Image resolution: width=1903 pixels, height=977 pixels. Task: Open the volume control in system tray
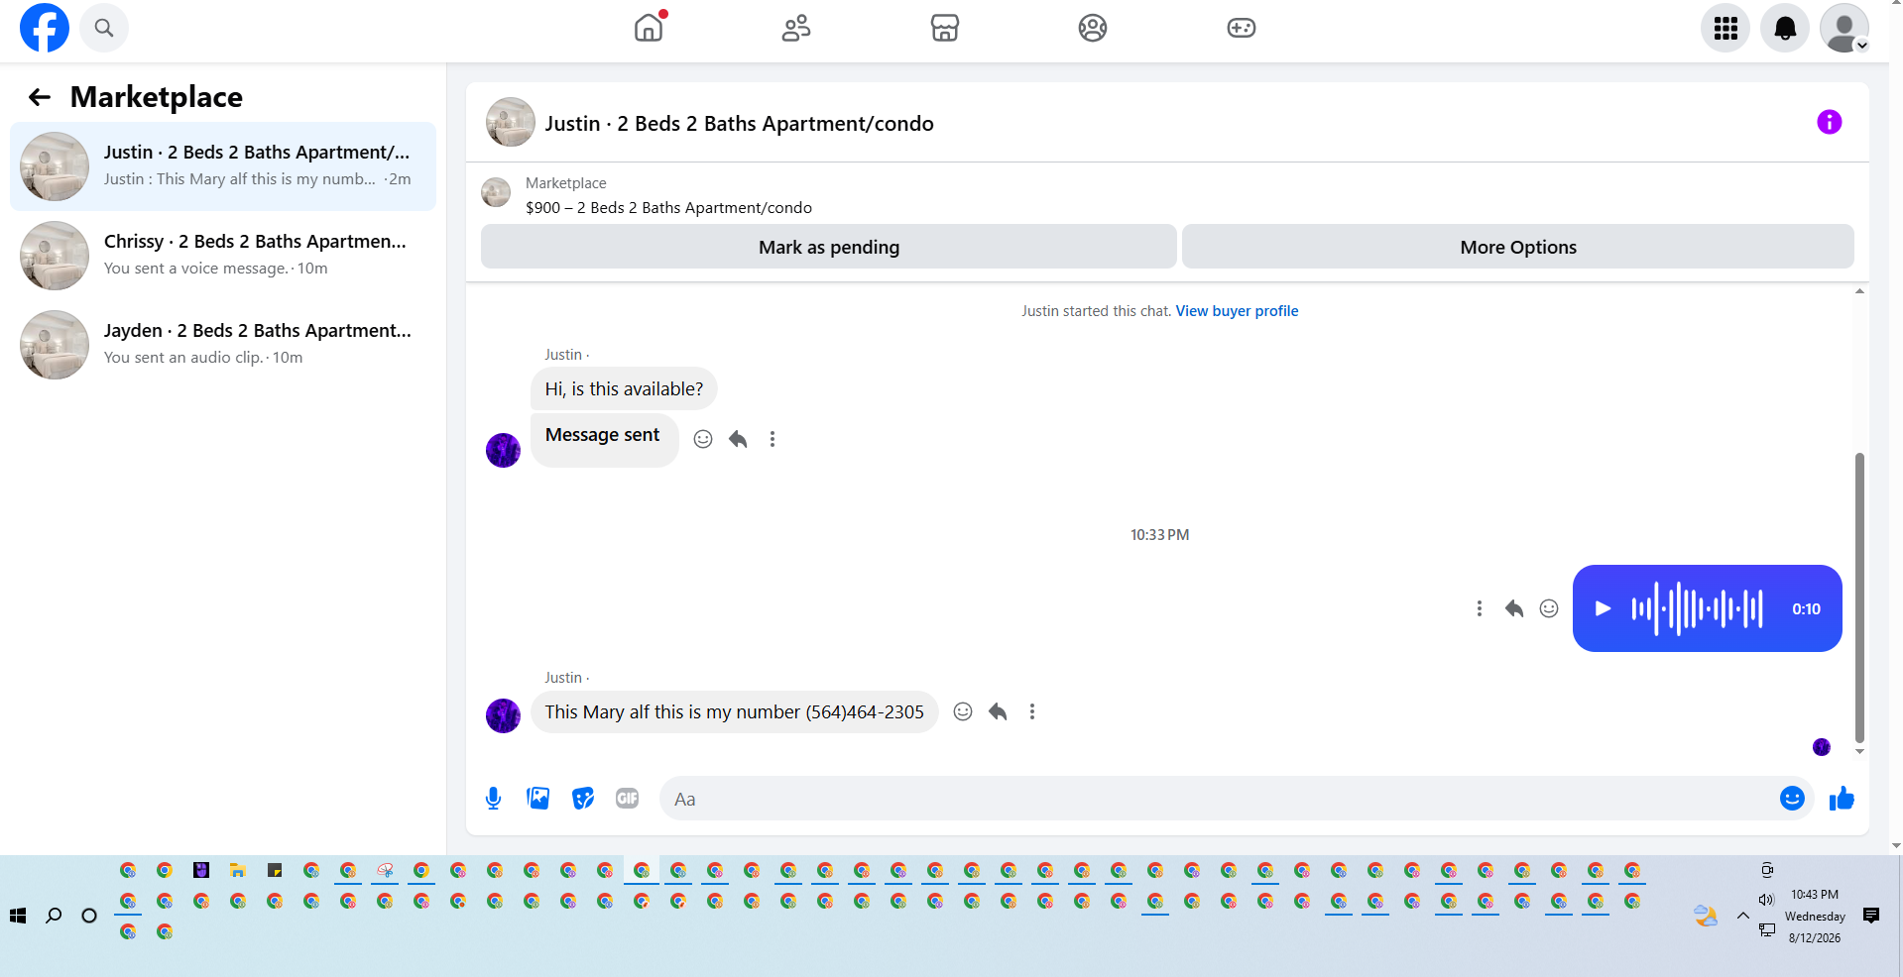coord(1766,900)
